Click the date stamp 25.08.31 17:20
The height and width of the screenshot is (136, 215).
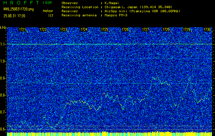tap(14, 16)
